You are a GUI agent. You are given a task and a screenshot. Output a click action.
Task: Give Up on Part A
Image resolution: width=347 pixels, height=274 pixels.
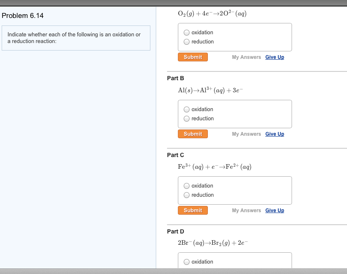[x=275, y=57]
